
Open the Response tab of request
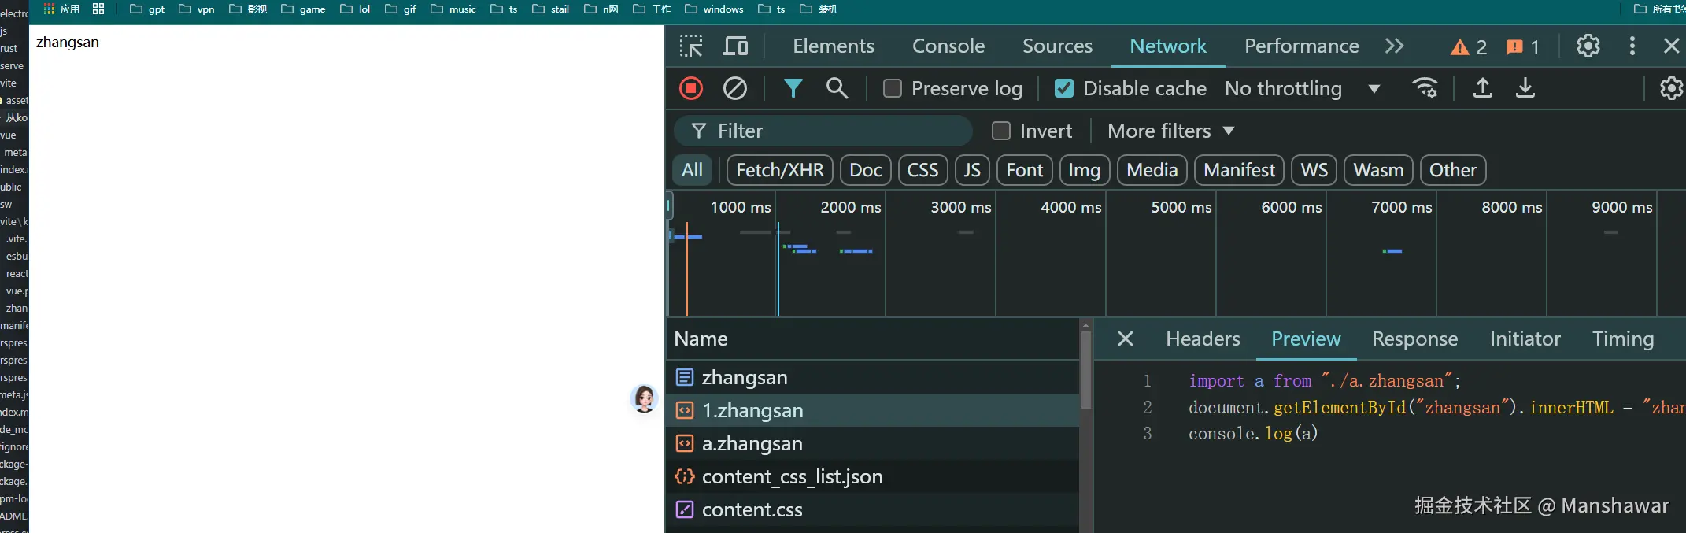(1415, 339)
